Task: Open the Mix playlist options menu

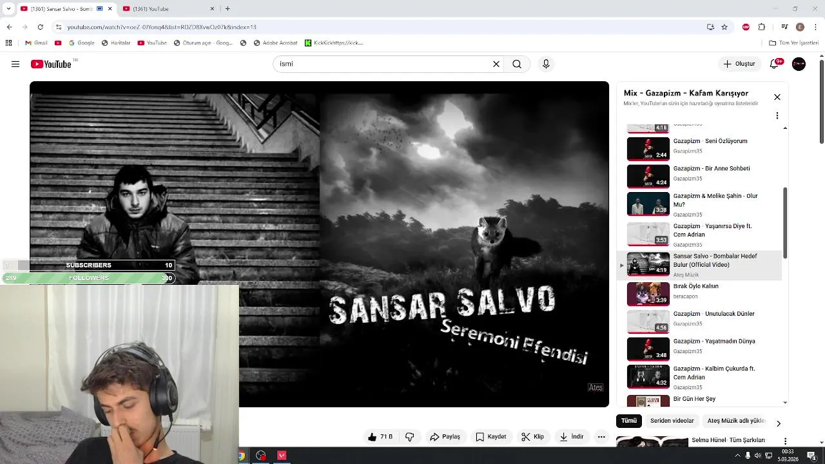Action: [777, 115]
